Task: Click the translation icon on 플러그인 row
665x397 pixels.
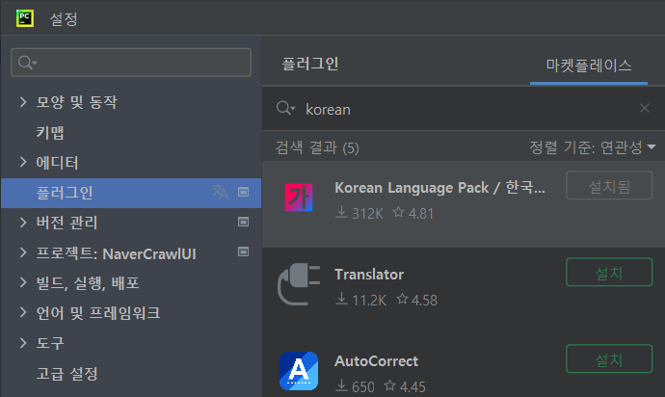Action: click(220, 192)
